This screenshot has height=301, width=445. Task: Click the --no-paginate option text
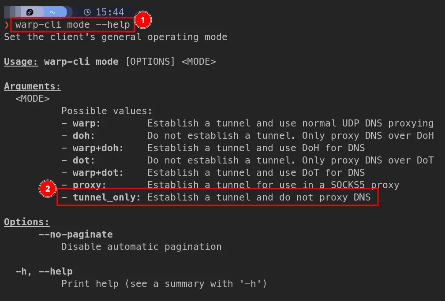coord(75,234)
